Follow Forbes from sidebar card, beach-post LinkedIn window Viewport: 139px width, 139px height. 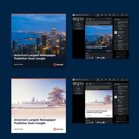click(x=78, y=91)
